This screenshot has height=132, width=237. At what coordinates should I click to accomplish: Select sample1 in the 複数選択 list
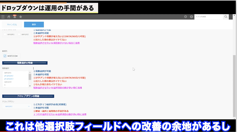[x=8, y=72]
